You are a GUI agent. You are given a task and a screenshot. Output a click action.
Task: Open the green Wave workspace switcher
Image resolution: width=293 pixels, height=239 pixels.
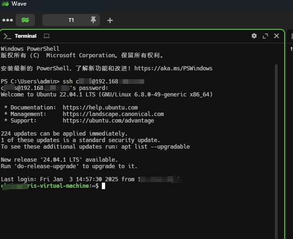pyautogui.click(x=25, y=20)
